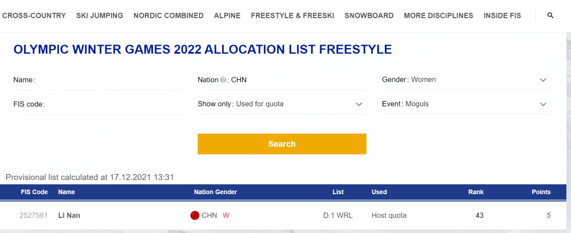This screenshot has width=571, height=233.
Task: Focus the Name input field
Action: pyautogui.click(x=98, y=80)
